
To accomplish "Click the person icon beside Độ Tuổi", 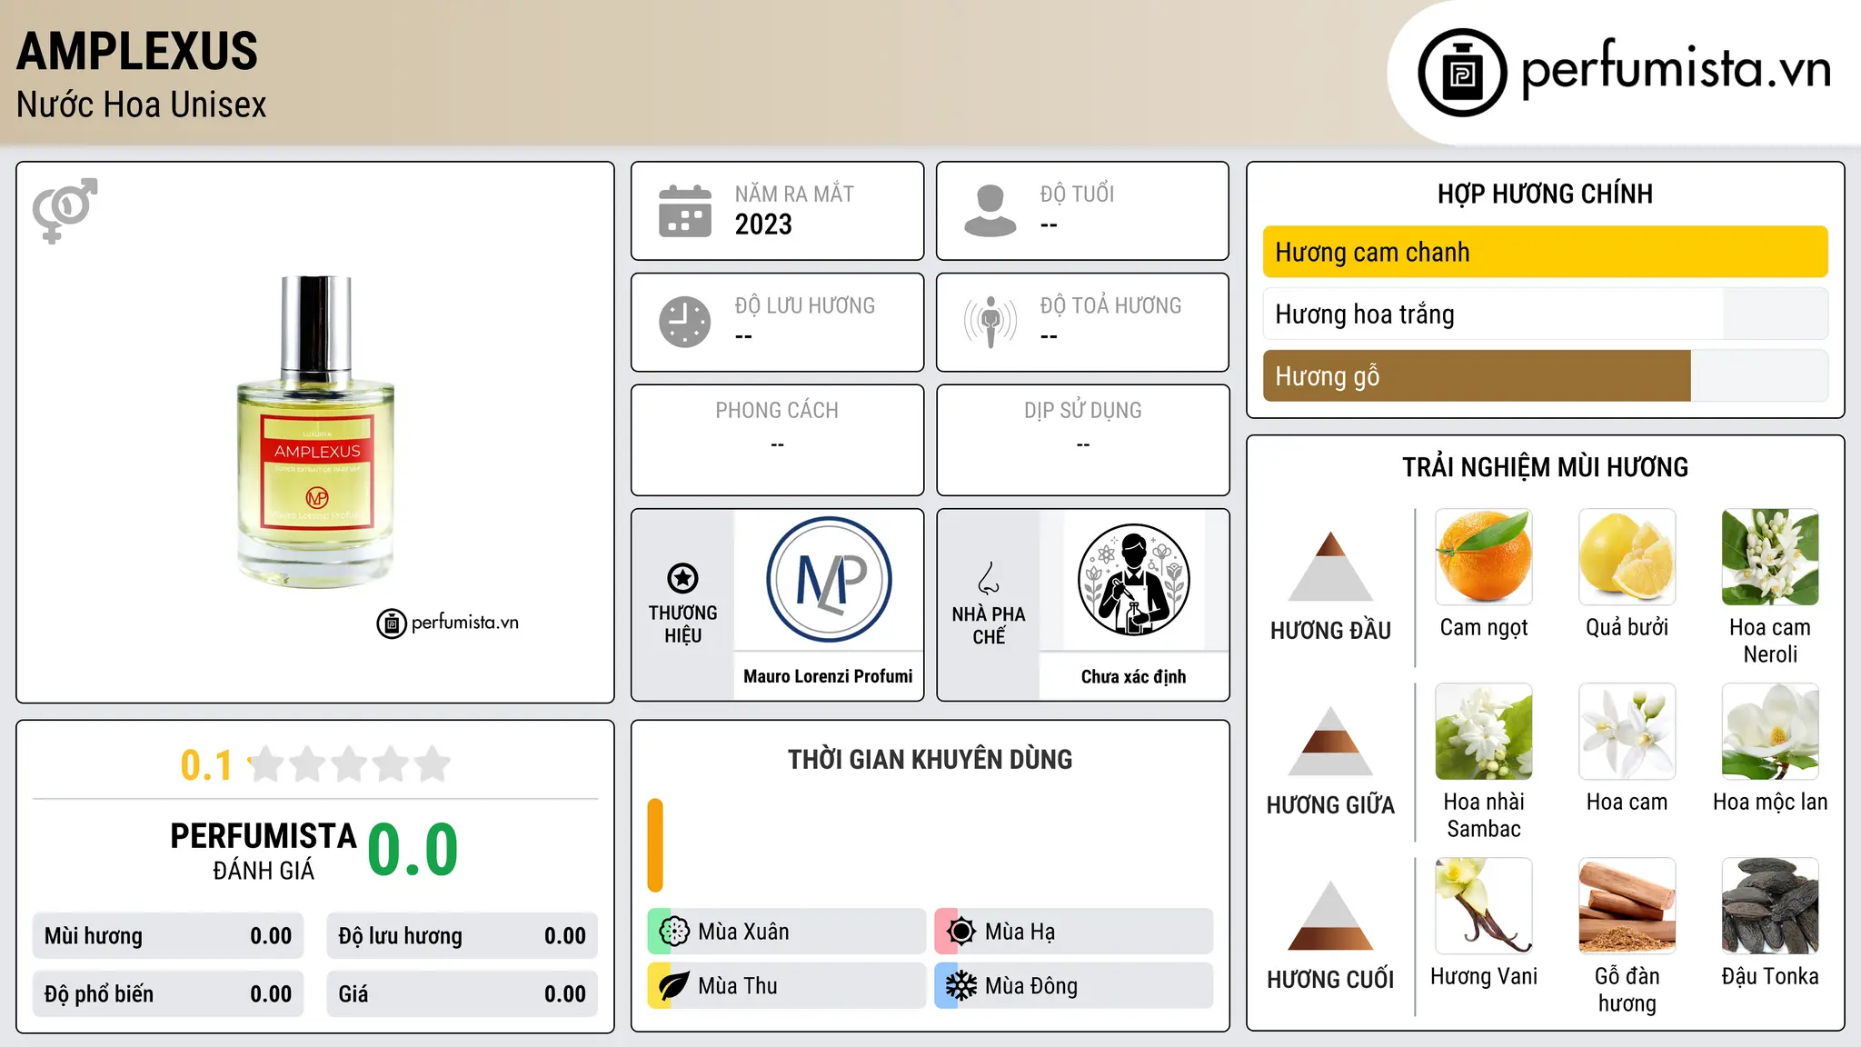I will pyautogui.click(x=990, y=211).
